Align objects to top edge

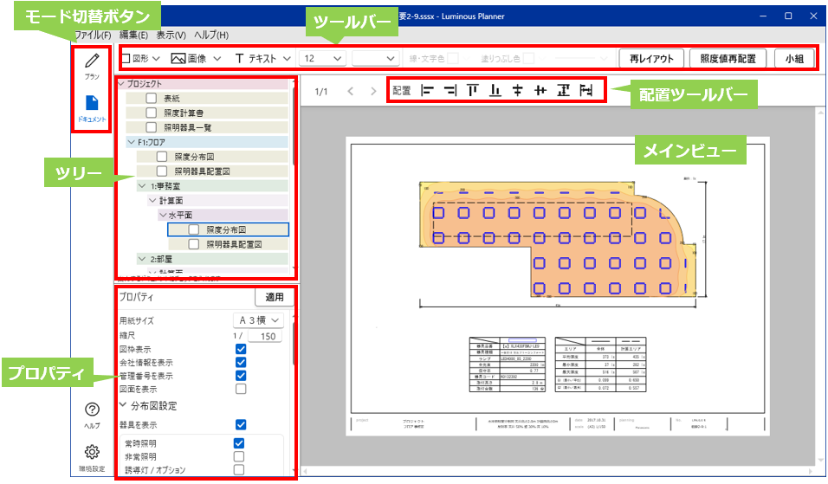pos(472,90)
